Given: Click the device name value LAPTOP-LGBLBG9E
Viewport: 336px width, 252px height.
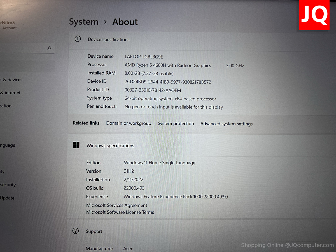Looking at the screenshot, I should 144,57.
